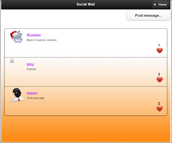Like Admin's Test message heart icon
The image size is (172, 143).
tap(160, 108)
